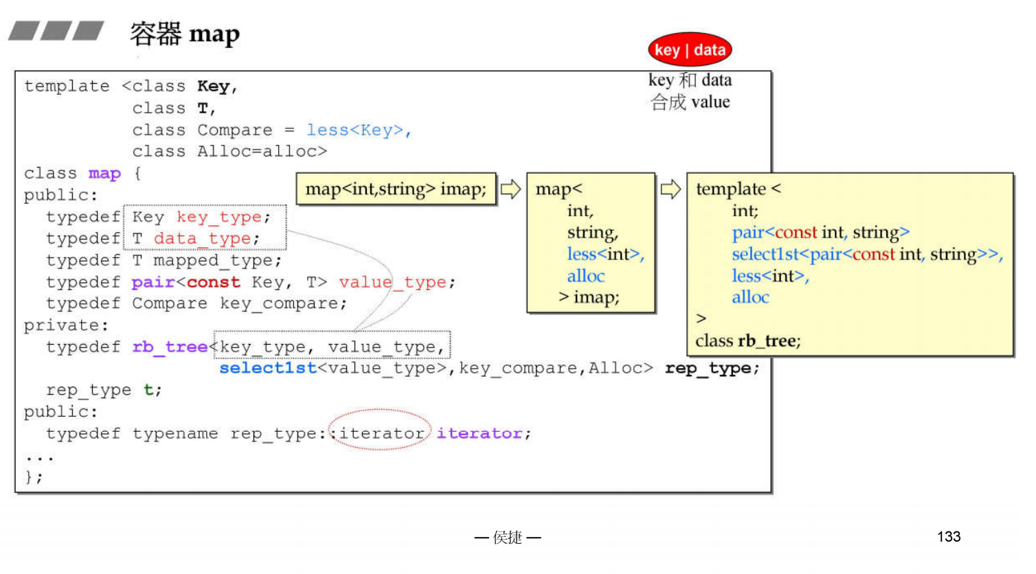The height and width of the screenshot is (574, 1036).
Task: Click the red 'key | data' oval
Action: (690, 50)
